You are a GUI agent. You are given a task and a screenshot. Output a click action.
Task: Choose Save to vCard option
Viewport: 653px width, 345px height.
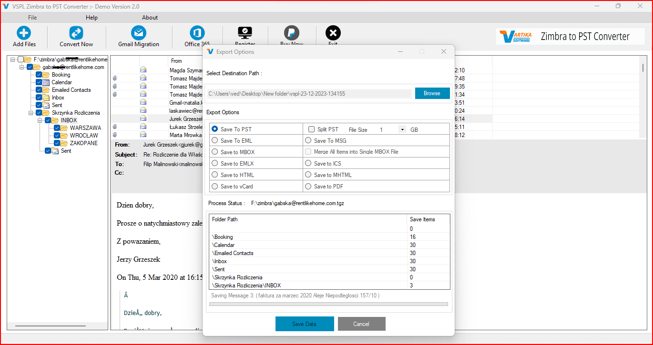[x=215, y=186]
